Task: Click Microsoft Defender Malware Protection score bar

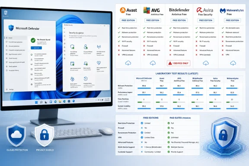Action: point(144,88)
